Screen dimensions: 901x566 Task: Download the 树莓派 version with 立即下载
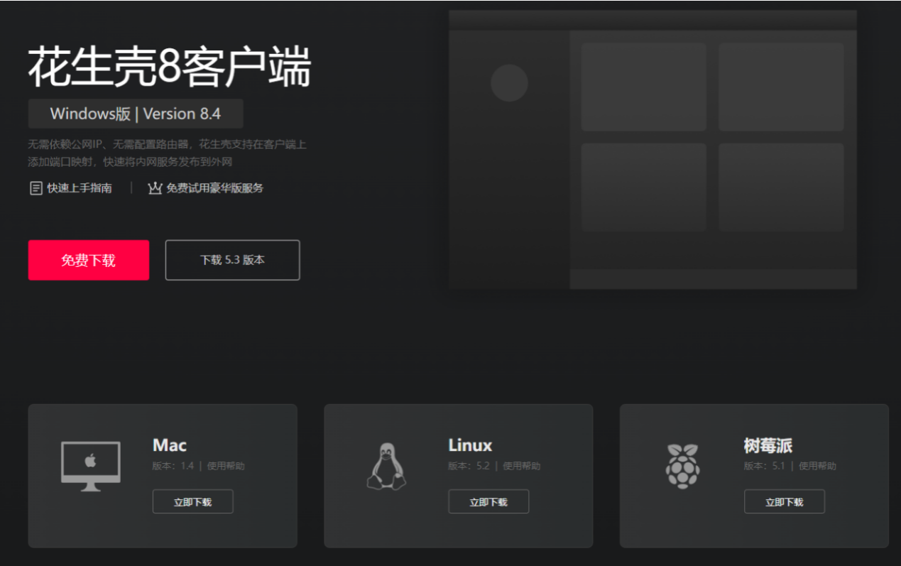click(785, 501)
